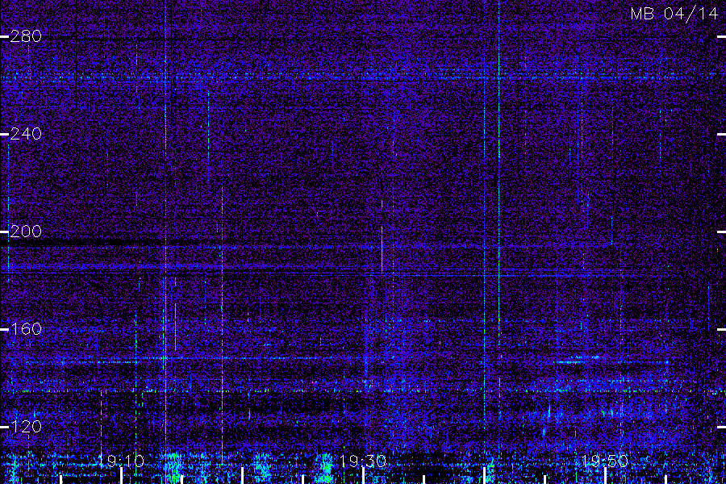Select the tall time tick below 19:10
The image size is (726, 484).
(x=121, y=476)
